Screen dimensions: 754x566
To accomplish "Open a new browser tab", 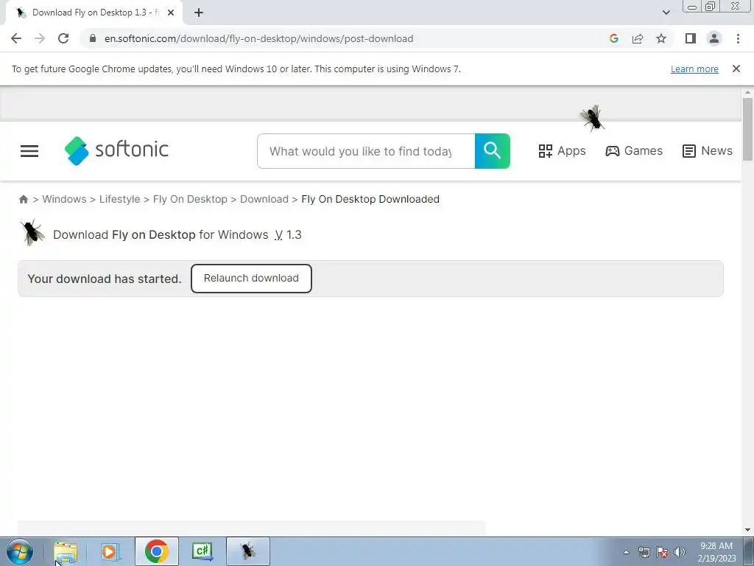I will [x=199, y=13].
